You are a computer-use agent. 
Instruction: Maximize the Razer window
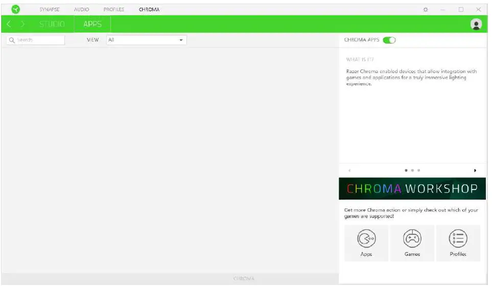click(461, 9)
